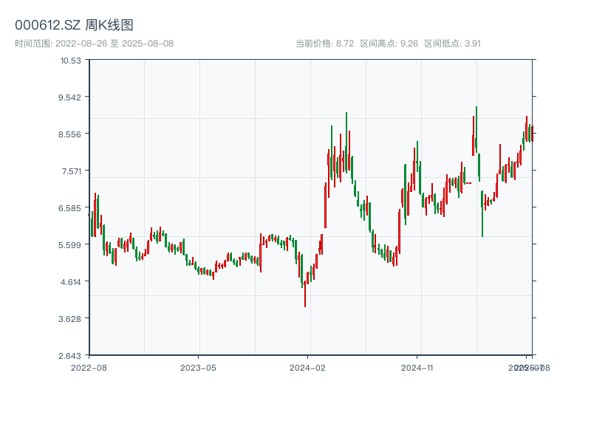Click the 000612.SZ 周K线图 chart title
The height and width of the screenshot is (443, 591).
74,25
